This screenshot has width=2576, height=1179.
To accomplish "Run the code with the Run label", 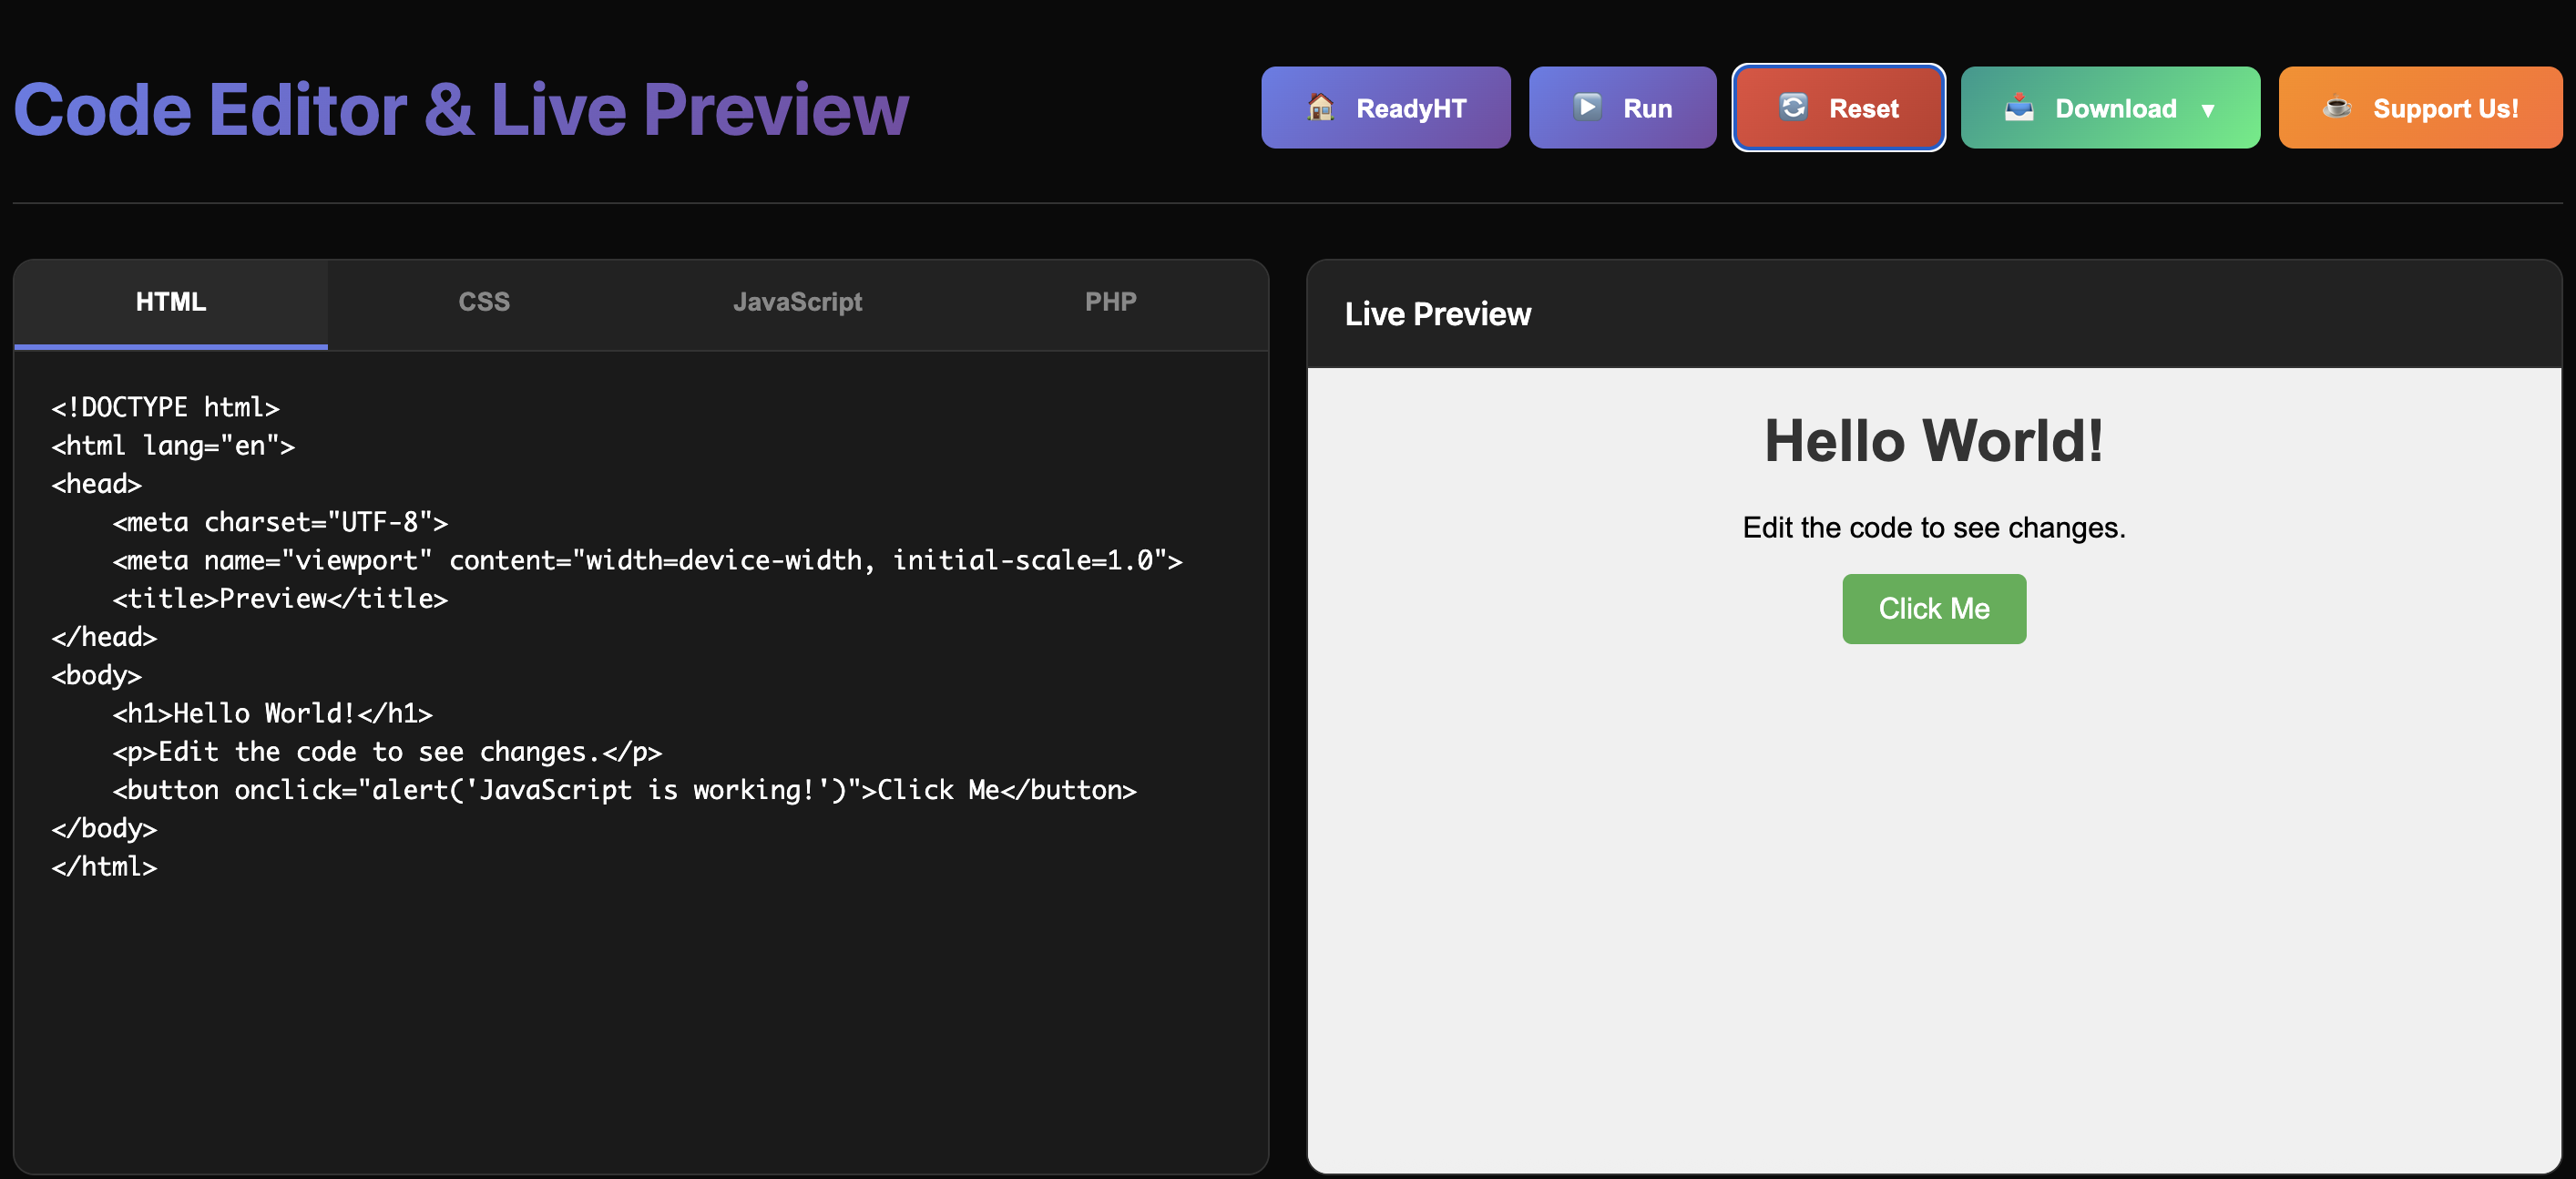I will tap(1647, 108).
